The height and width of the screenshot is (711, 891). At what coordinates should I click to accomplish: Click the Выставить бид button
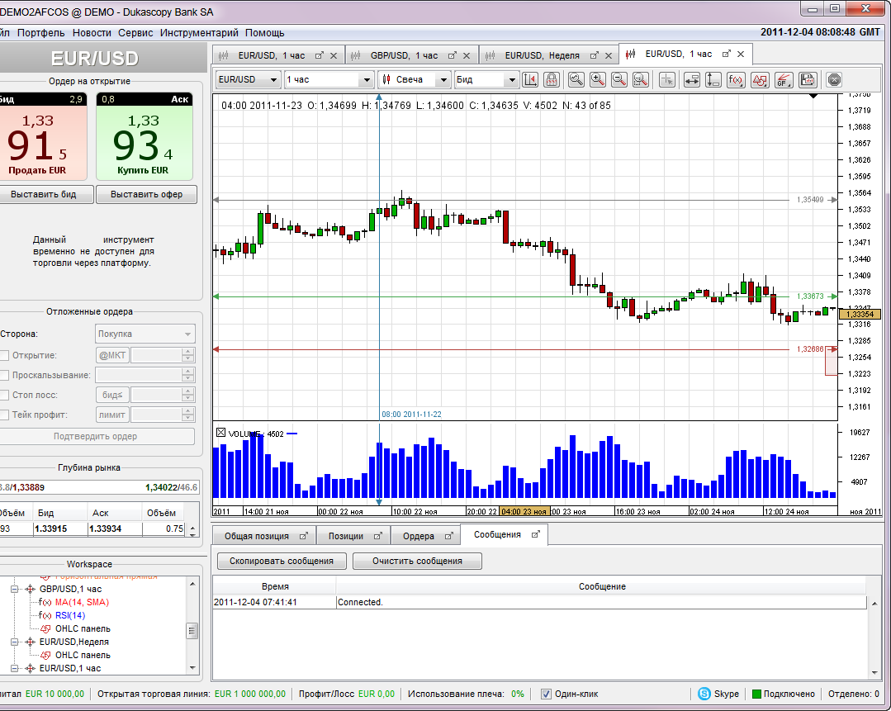pos(45,194)
